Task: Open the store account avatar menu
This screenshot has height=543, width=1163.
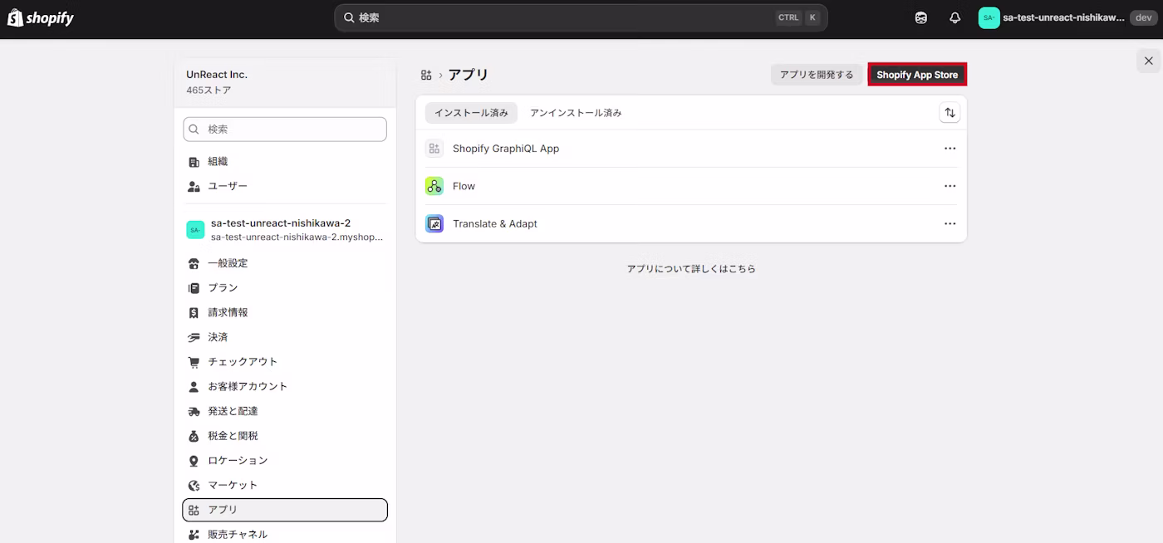Action: pos(989,17)
